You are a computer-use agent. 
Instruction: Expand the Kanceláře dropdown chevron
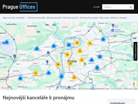[26, 18]
